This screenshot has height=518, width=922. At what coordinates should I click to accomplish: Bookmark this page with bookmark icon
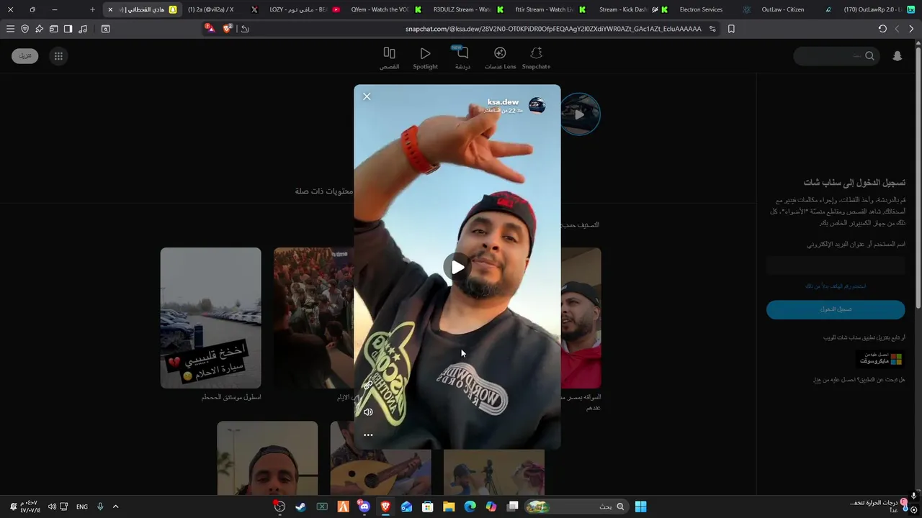731,29
